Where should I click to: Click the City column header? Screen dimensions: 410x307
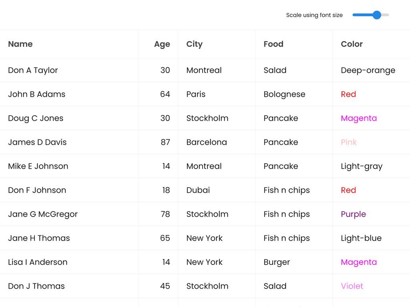195,44
